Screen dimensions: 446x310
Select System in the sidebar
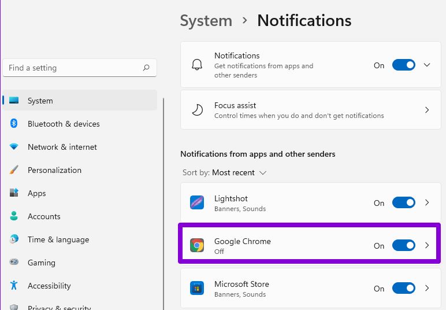[80, 100]
